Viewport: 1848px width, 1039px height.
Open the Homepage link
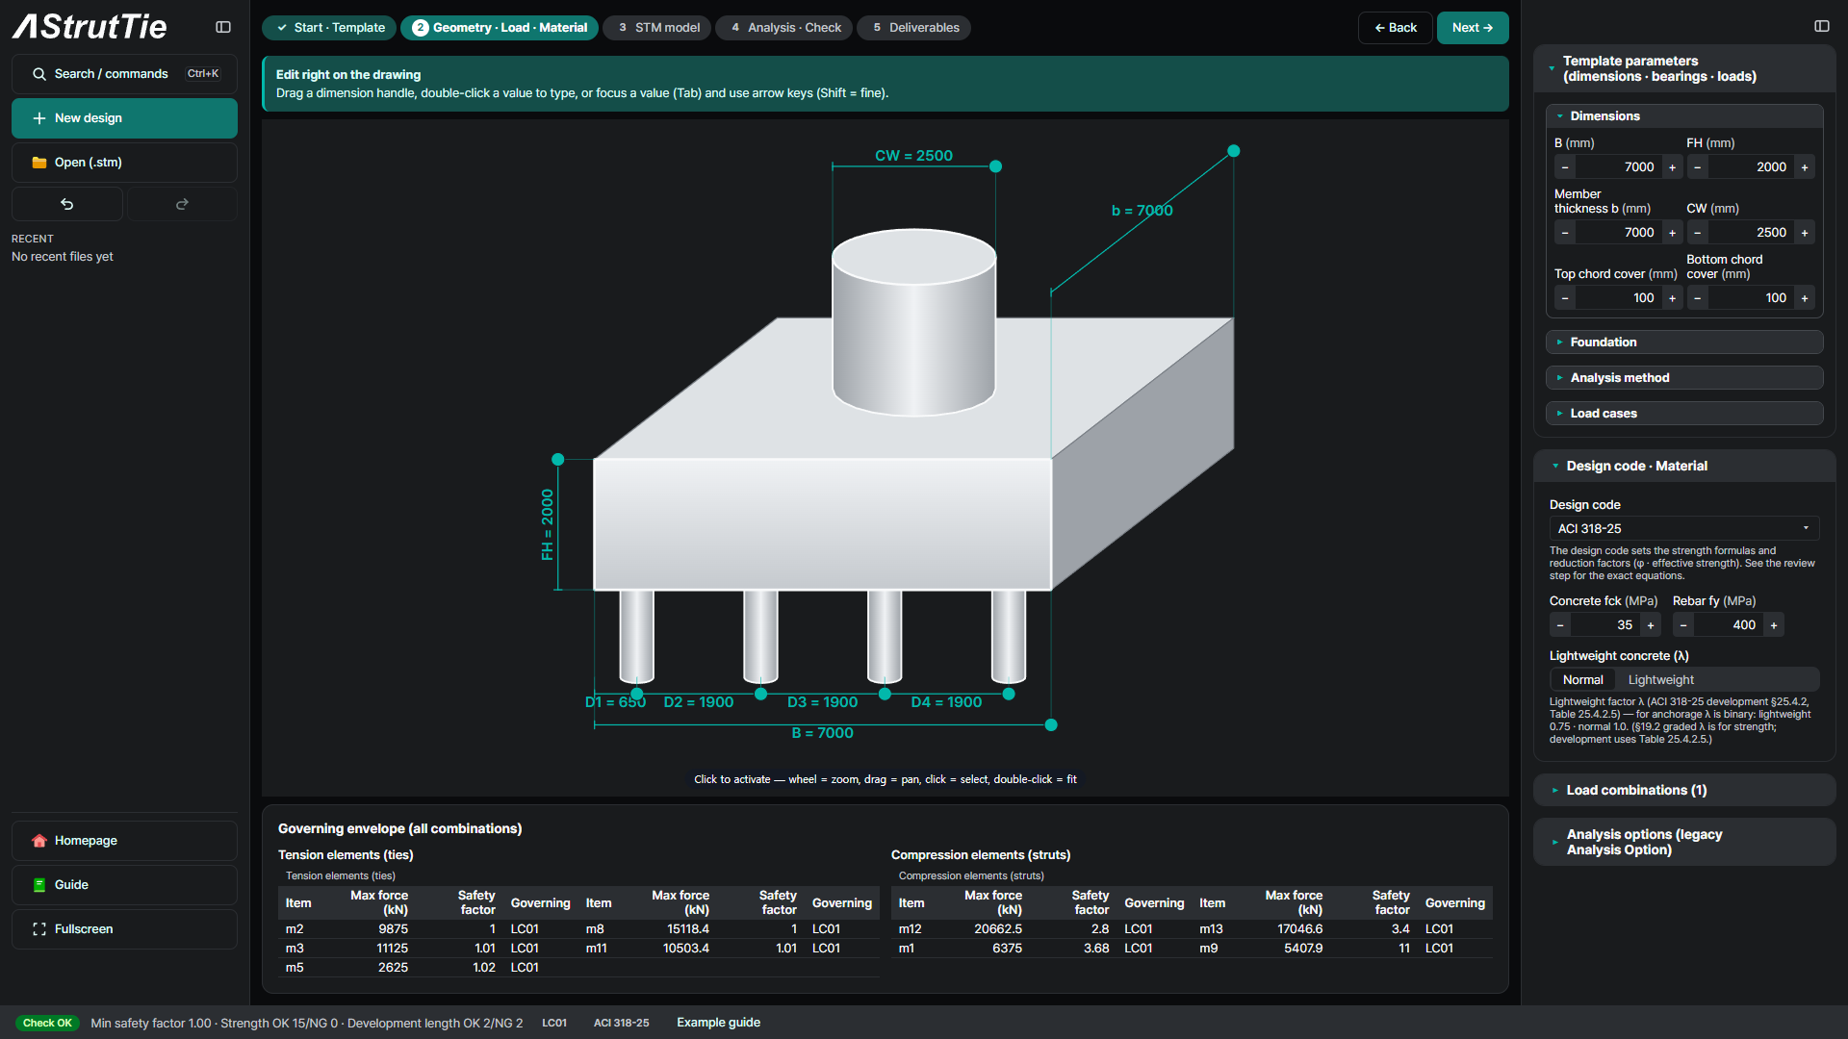(124, 841)
